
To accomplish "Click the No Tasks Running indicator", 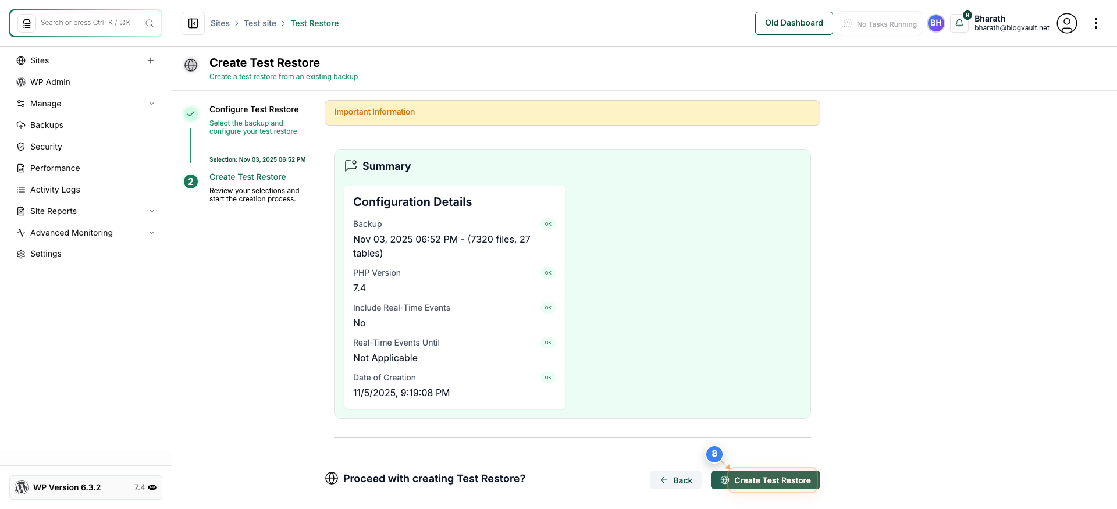I will pyautogui.click(x=880, y=24).
